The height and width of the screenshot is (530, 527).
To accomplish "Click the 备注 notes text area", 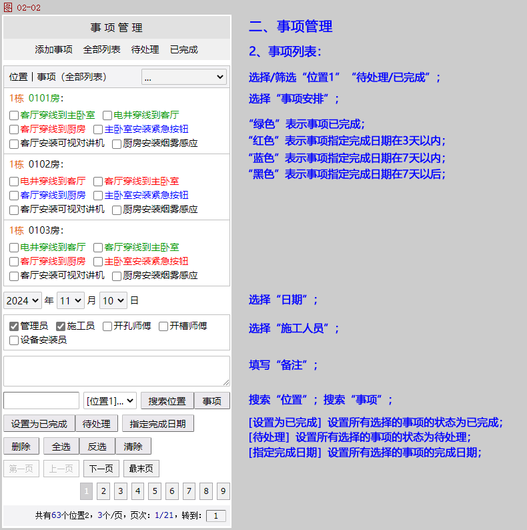I will (x=117, y=370).
